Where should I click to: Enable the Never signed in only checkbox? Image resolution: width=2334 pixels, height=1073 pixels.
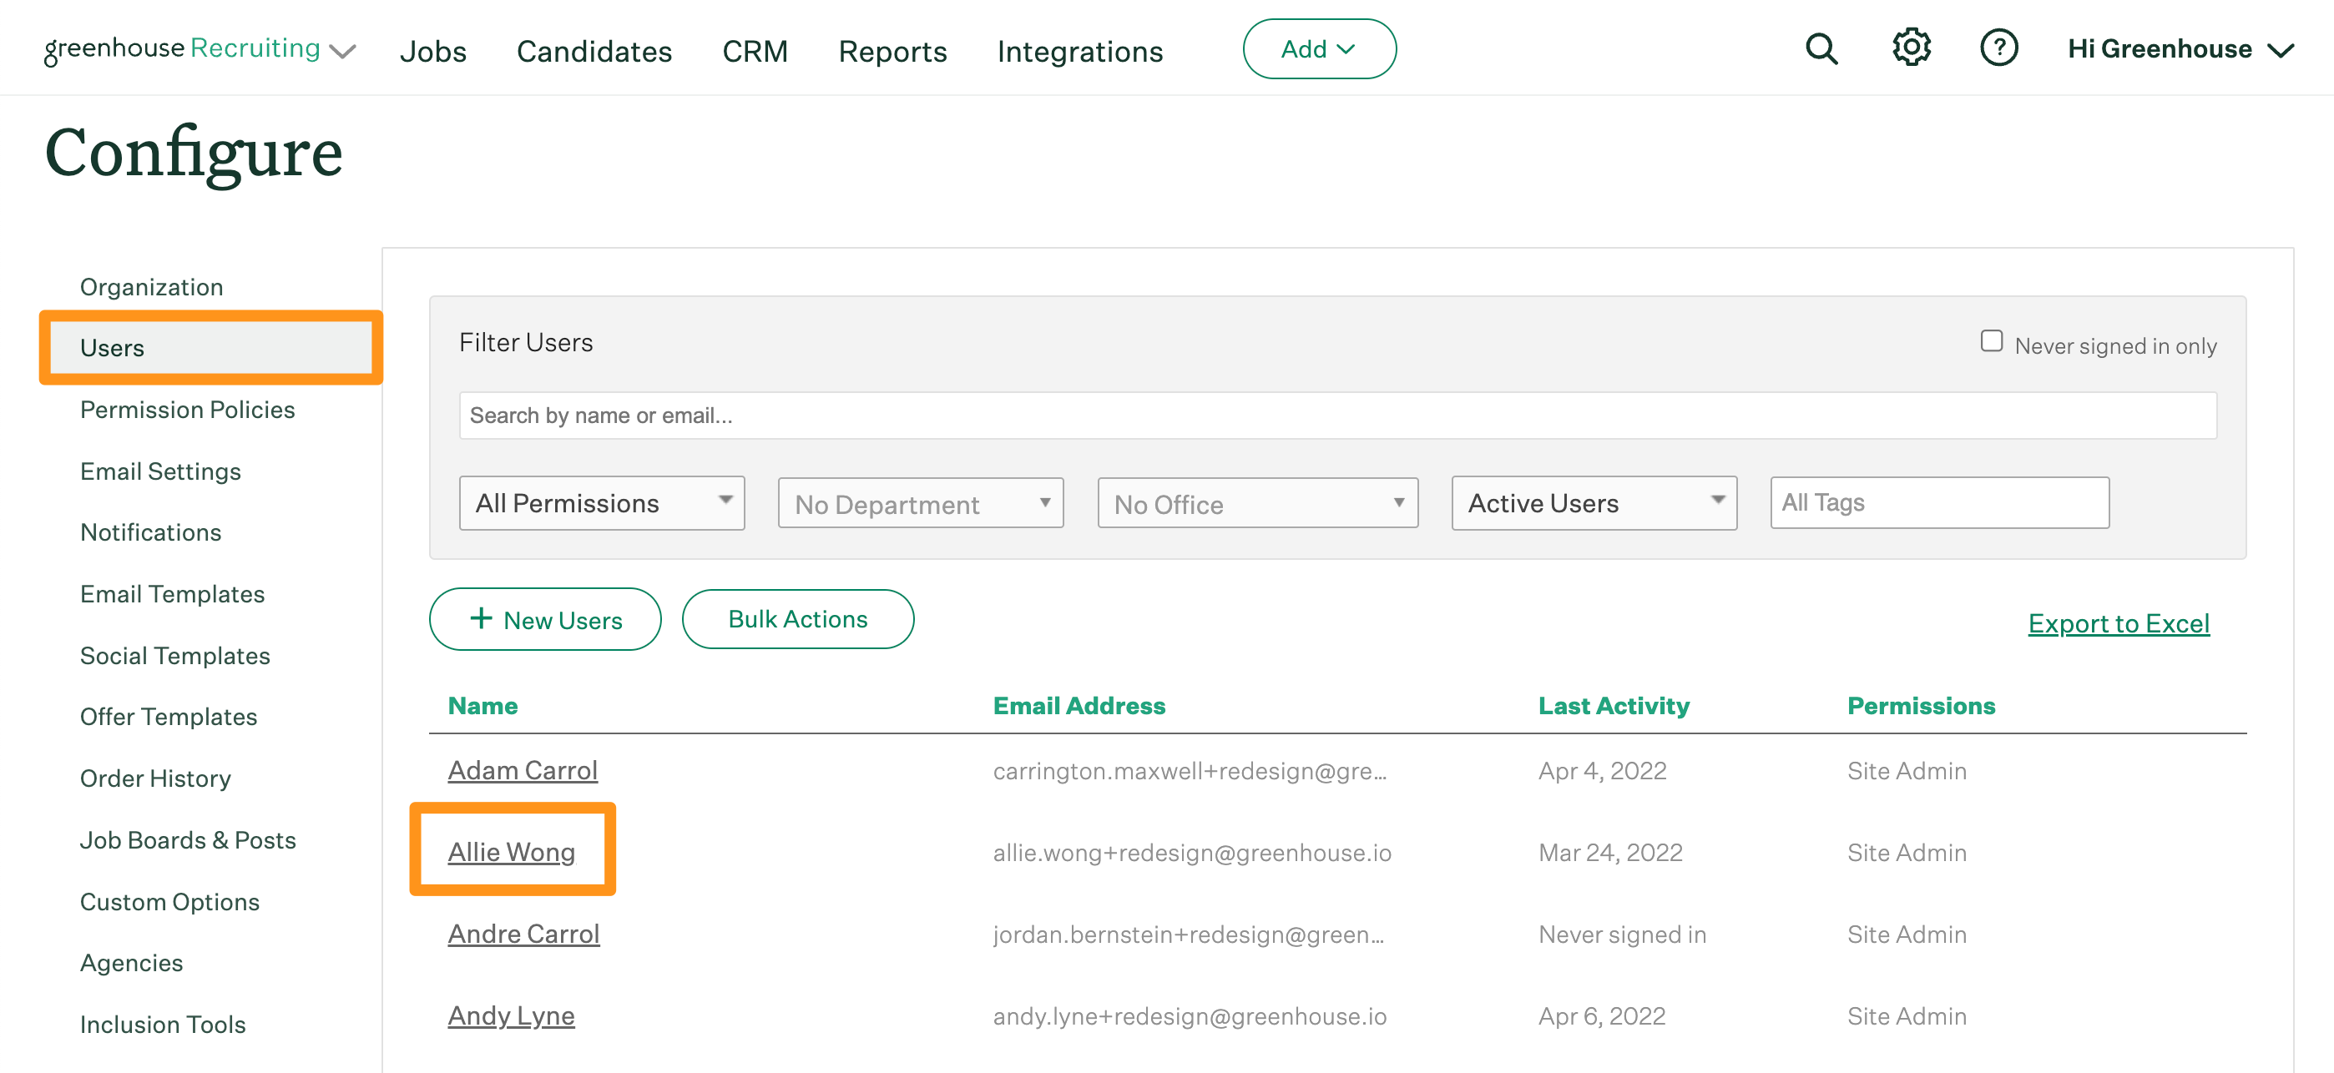1992,340
